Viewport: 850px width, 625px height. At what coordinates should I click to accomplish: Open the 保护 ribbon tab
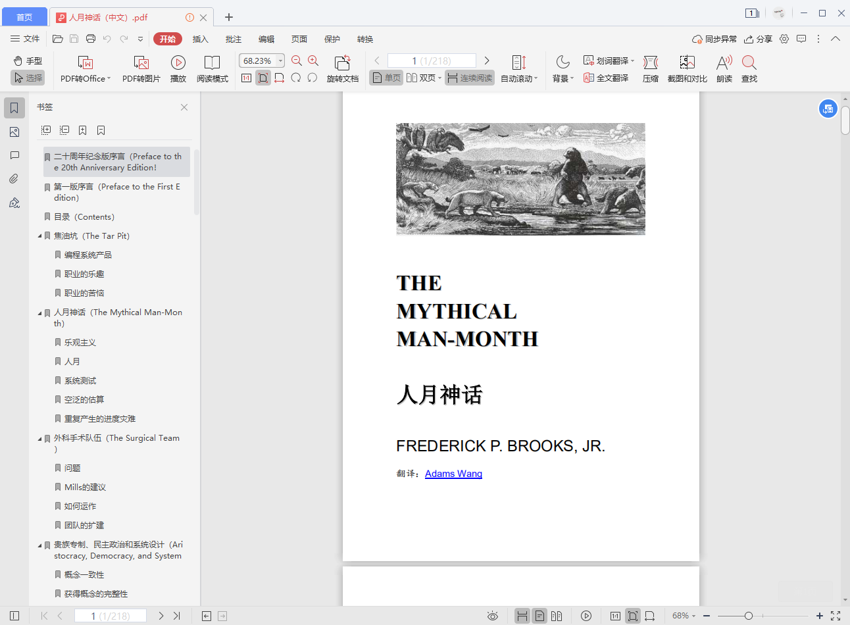click(x=332, y=39)
